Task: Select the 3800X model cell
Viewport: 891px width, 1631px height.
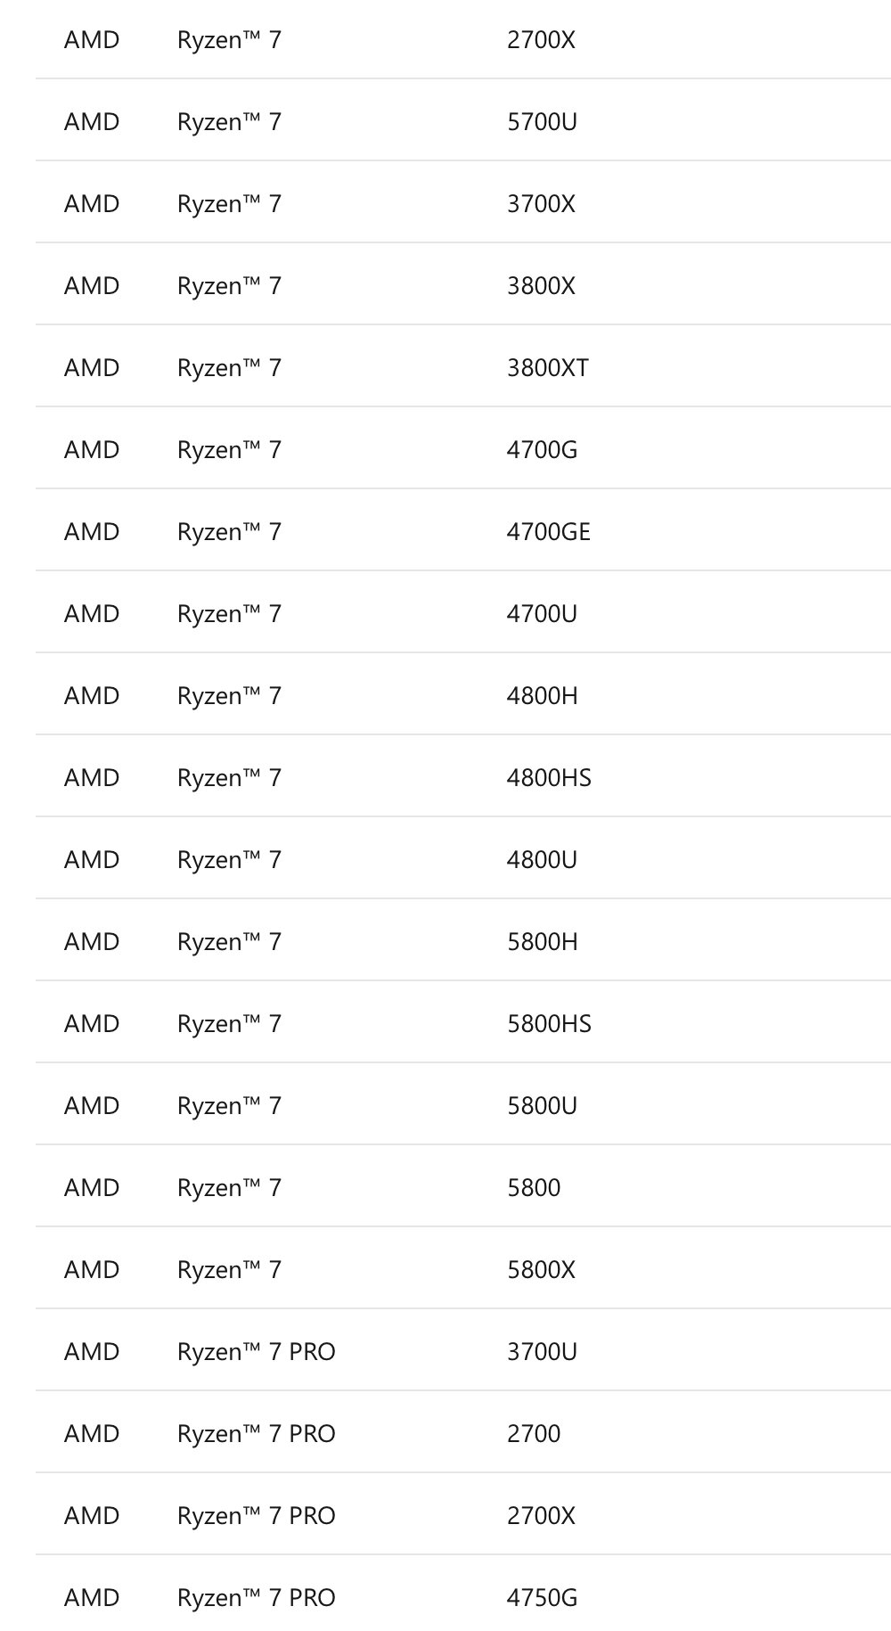Action: click(541, 286)
